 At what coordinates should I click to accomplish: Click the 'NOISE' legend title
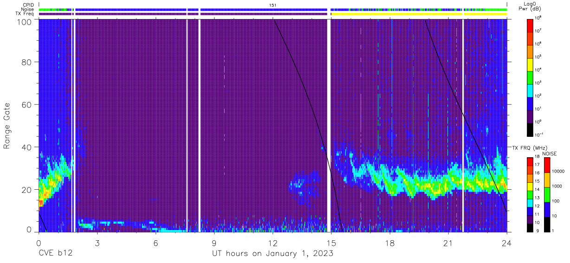click(x=550, y=154)
